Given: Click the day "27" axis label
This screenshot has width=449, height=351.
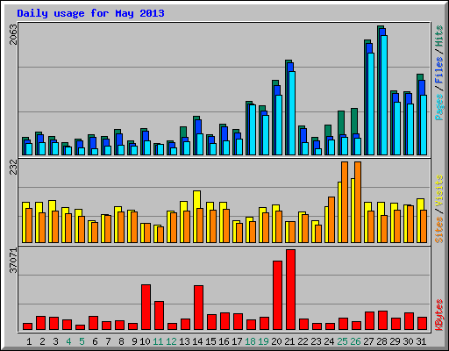Looking at the screenshot, I should 368,341.
